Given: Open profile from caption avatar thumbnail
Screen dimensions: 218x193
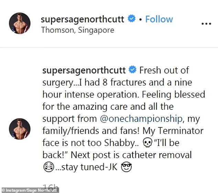Looking at the screenshot, I should tap(20, 129).
